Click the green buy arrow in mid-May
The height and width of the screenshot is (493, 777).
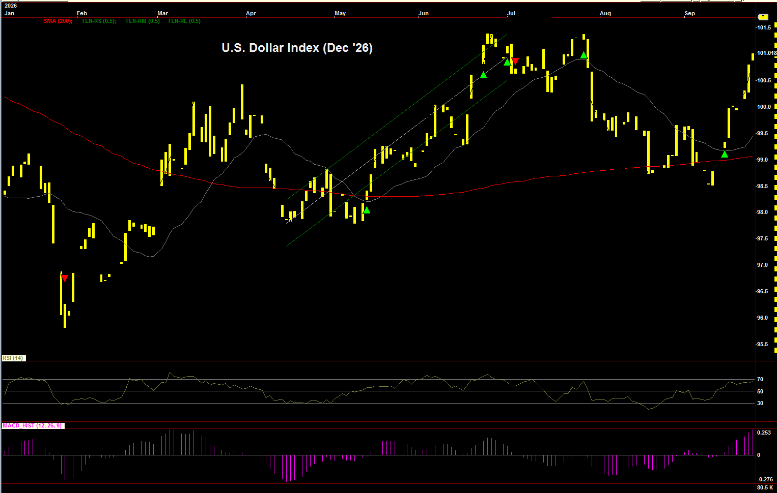click(367, 210)
